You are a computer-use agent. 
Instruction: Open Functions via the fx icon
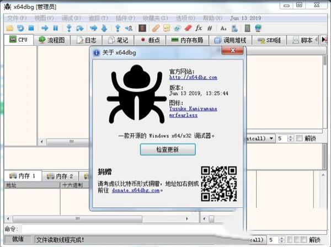[x=199, y=28]
